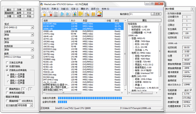Click the 打开 output folder button
Screen dimensions: 196x114
[158, 14]
